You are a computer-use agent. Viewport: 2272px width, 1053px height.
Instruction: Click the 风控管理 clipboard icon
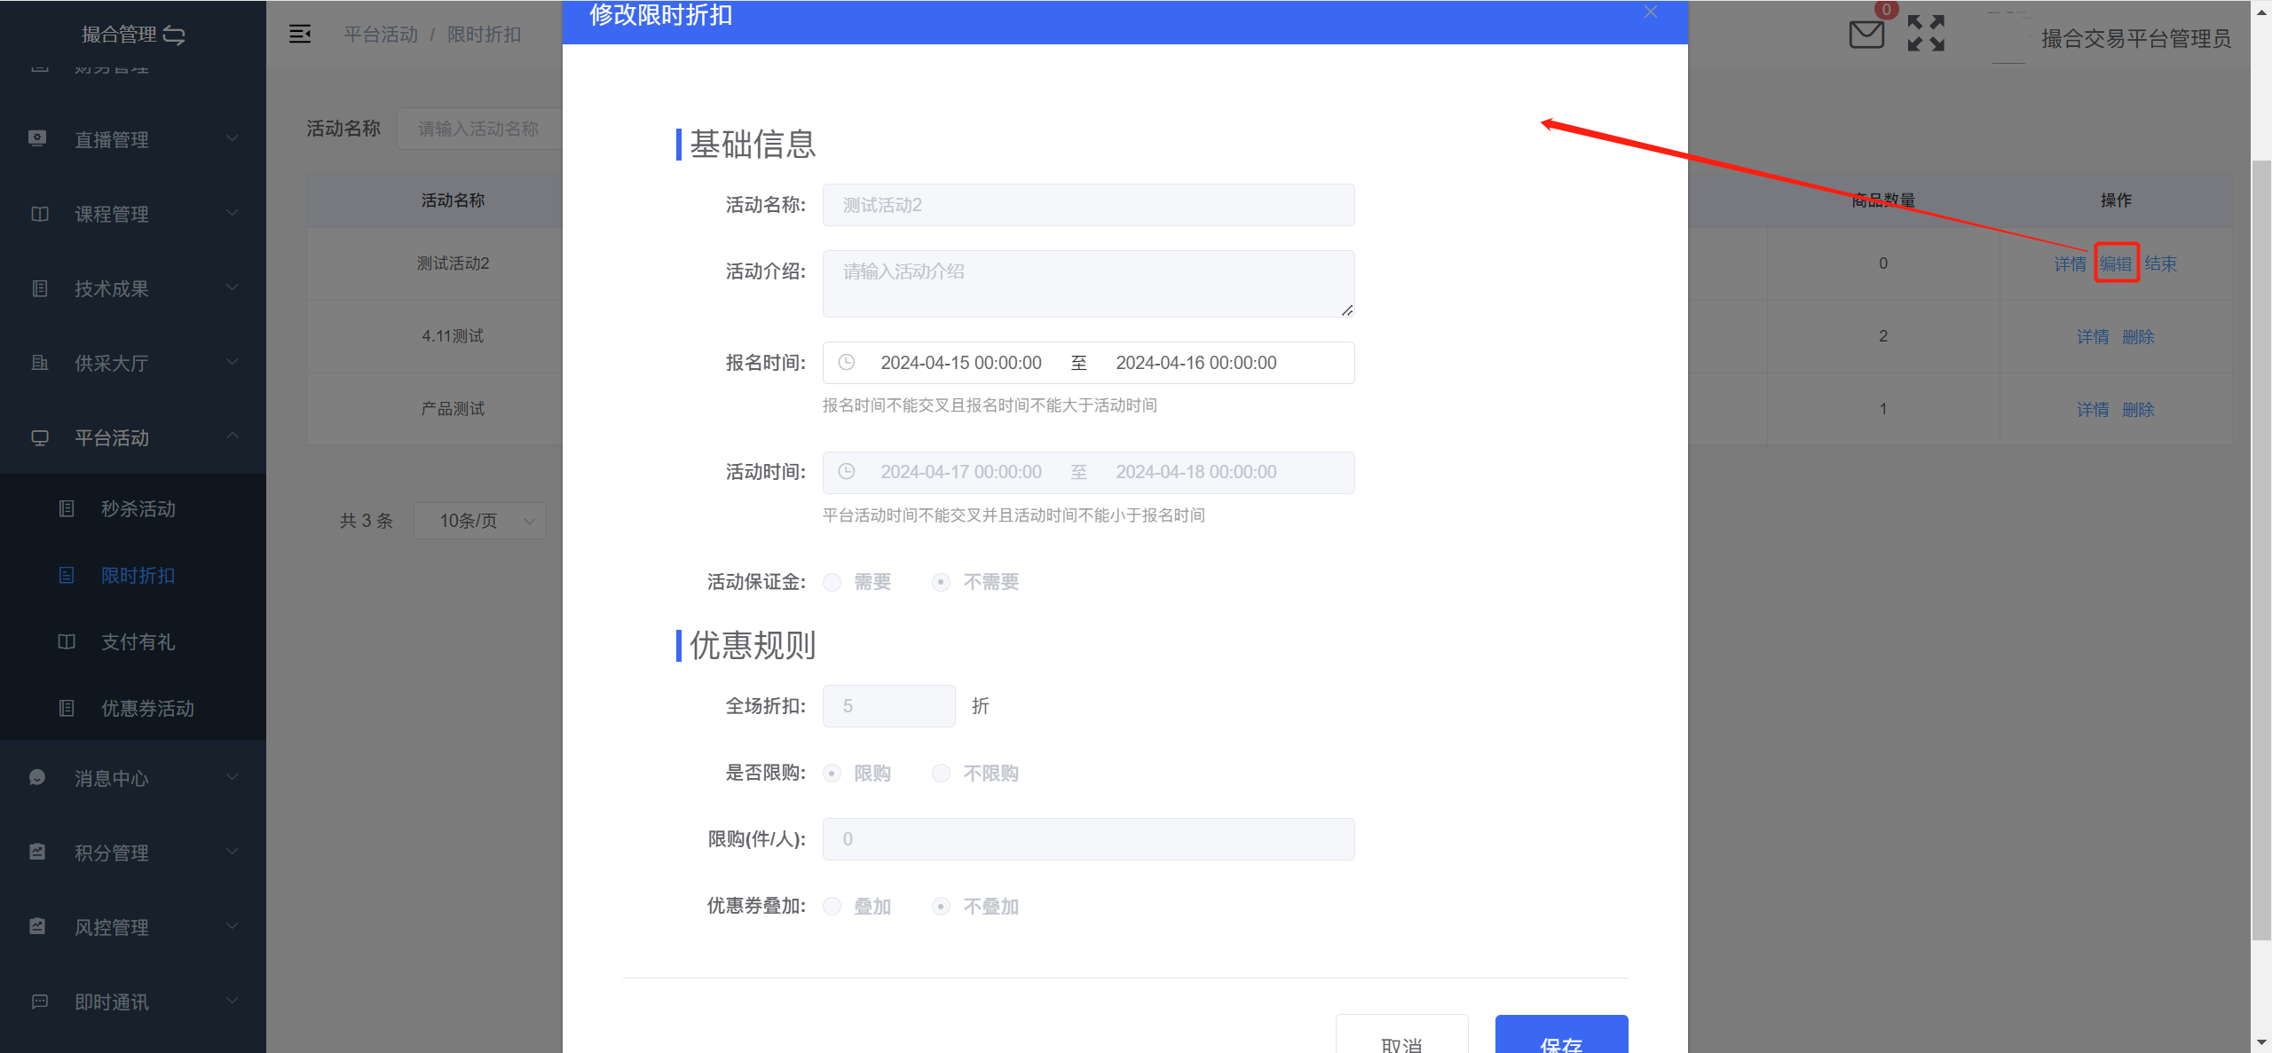coord(37,926)
